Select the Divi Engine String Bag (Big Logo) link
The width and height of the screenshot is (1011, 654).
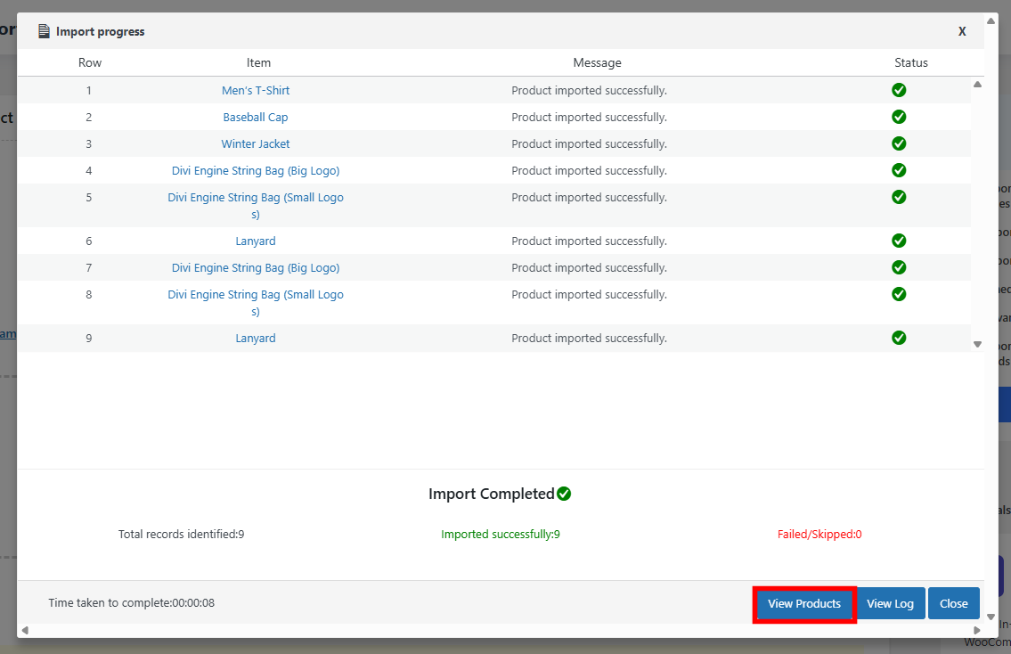(256, 170)
